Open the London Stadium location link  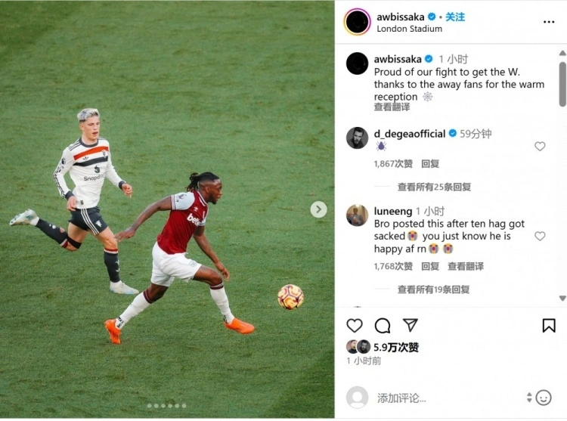[409, 29]
